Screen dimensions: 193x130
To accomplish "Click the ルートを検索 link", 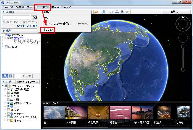I will coord(24,26).
